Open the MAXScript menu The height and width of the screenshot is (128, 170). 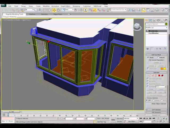97,6
